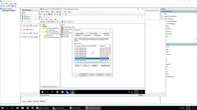Click the Help icon in Hyper-V Manager toolbar
197x110 pixels.
click(12, 6)
